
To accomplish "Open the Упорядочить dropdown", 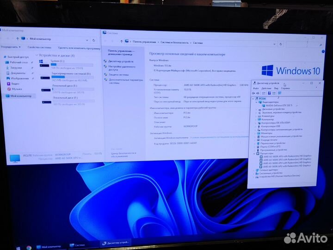I will 10,47.
